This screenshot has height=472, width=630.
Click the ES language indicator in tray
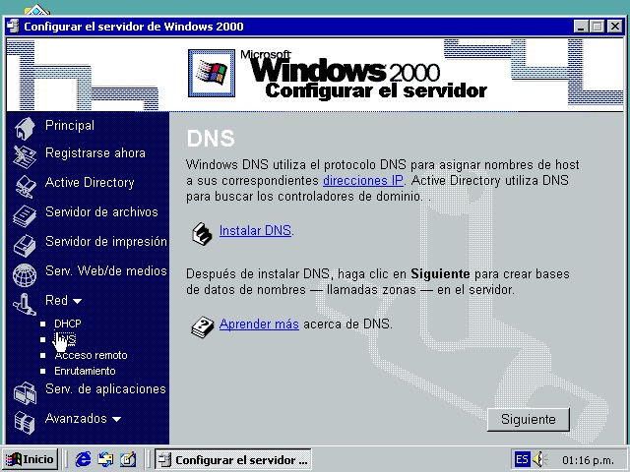[x=522, y=459]
